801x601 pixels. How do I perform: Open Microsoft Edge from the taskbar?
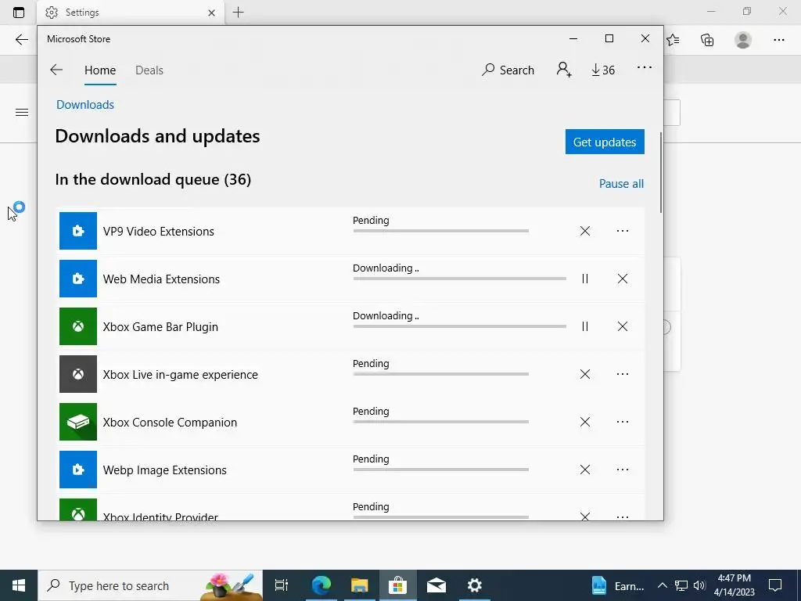[321, 585]
